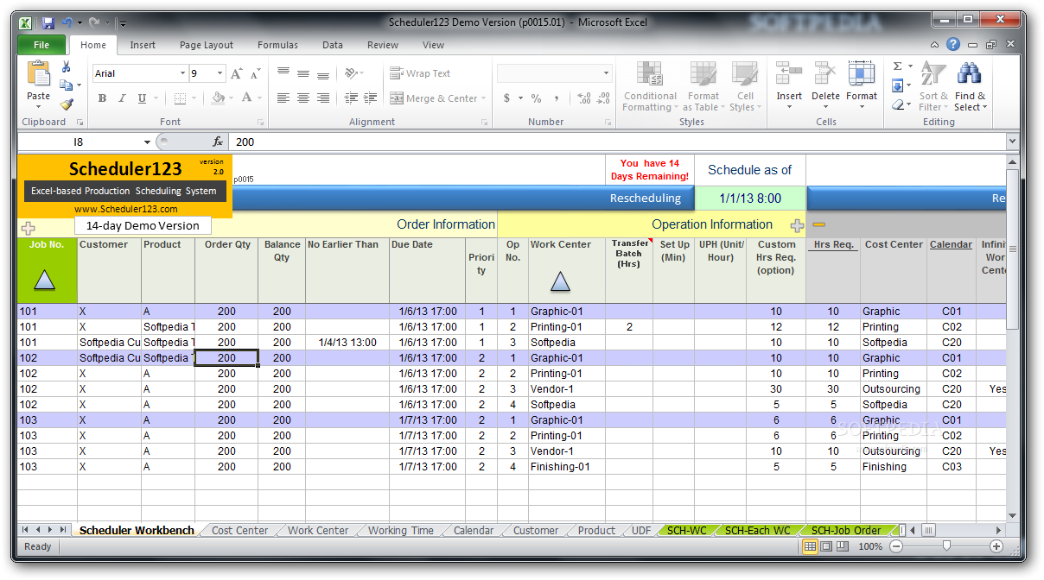Click the Decrease Indent icon

[351, 98]
